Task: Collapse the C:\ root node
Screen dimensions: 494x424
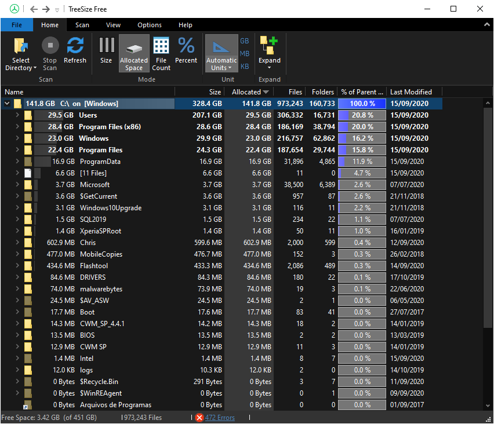Action: tap(7, 103)
